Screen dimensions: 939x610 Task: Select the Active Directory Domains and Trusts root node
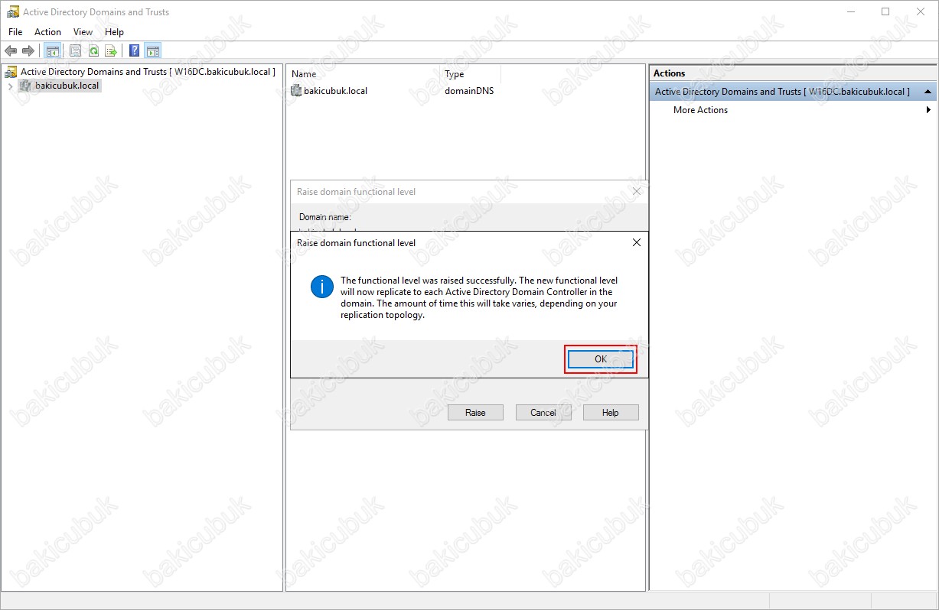click(147, 72)
